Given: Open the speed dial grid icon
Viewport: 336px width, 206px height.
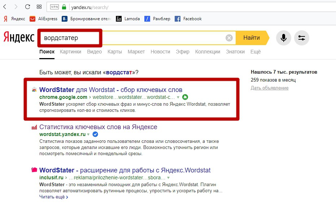Looking at the screenshot, I should click(39, 7).
